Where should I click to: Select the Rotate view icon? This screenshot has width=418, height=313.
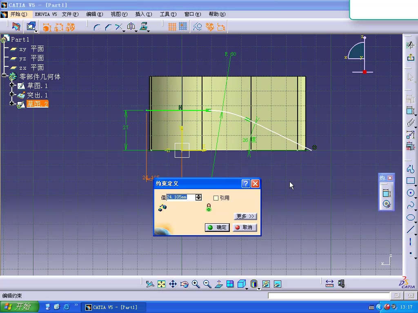(185, 284)
